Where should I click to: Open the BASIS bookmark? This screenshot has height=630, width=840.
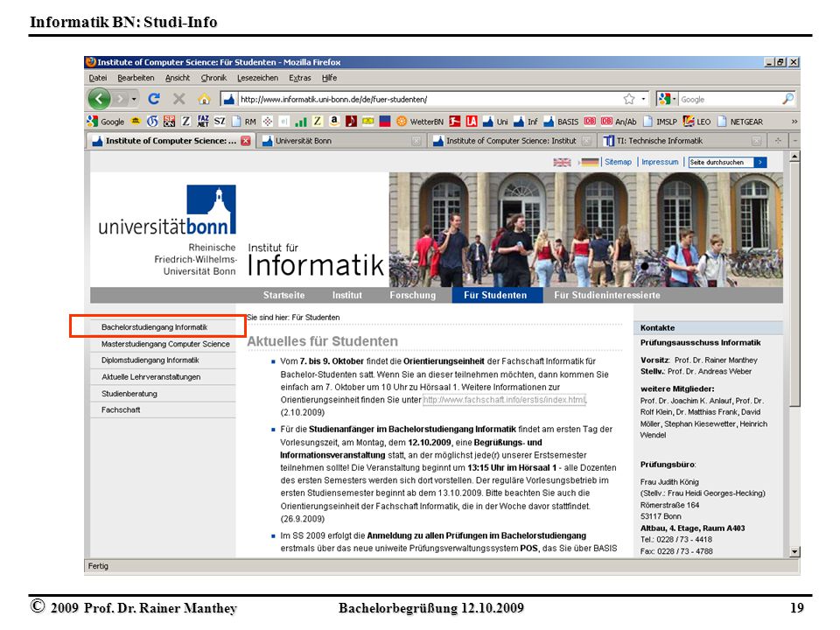(x=561, y=122)
